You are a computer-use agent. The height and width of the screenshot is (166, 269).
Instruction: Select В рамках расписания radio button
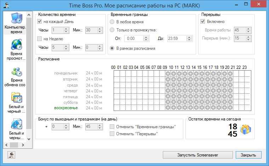(x=112, y=48)
